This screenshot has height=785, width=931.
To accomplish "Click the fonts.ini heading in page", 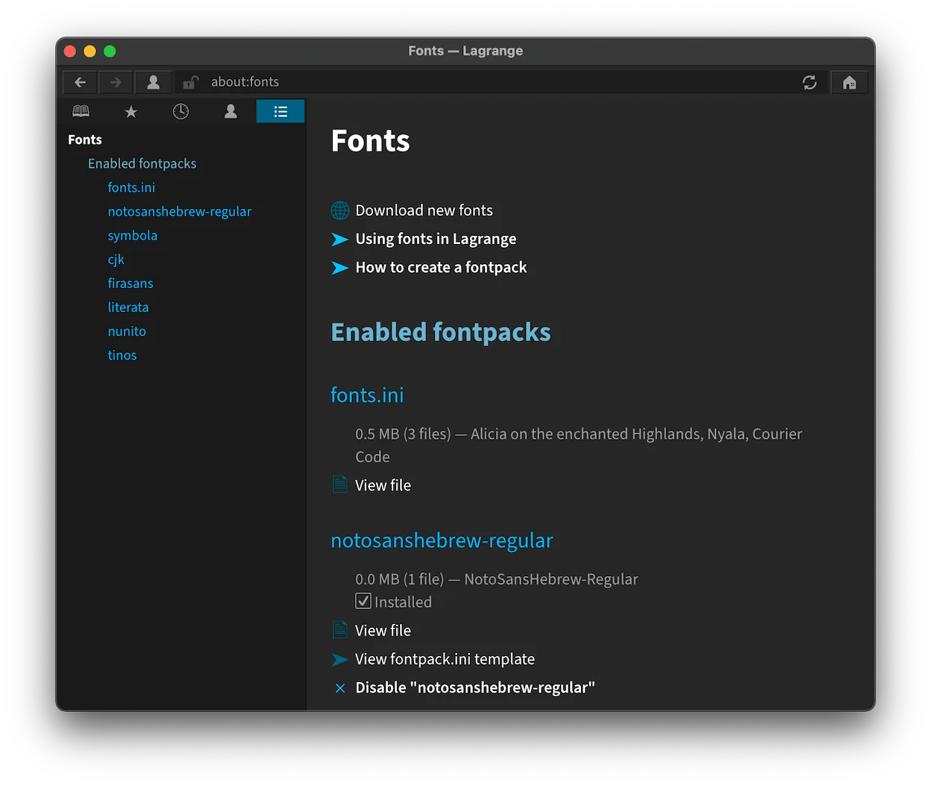I will coord(367,395).
